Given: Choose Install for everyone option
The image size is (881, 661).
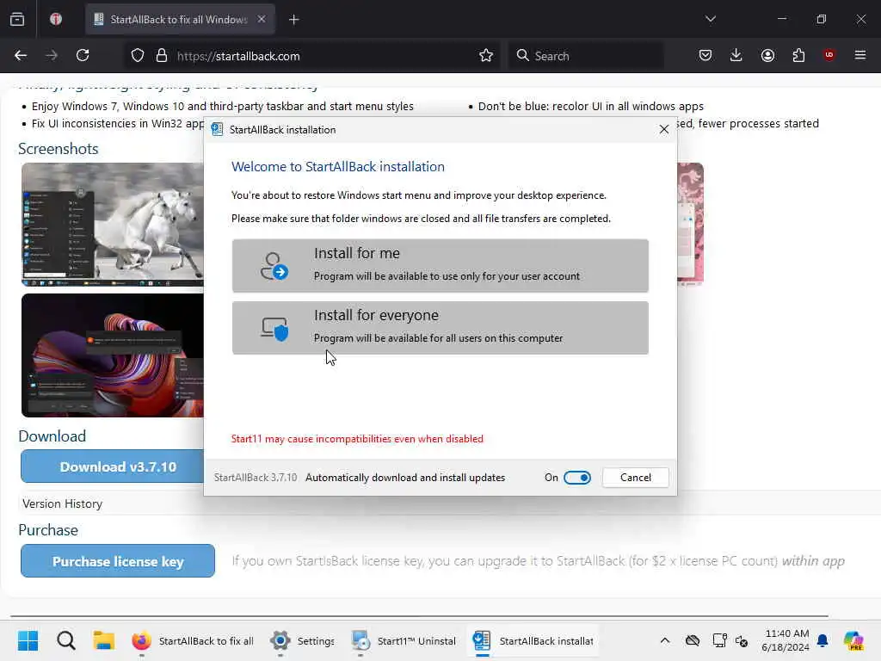Looking at the screenshot, I should tap(440, 328).
